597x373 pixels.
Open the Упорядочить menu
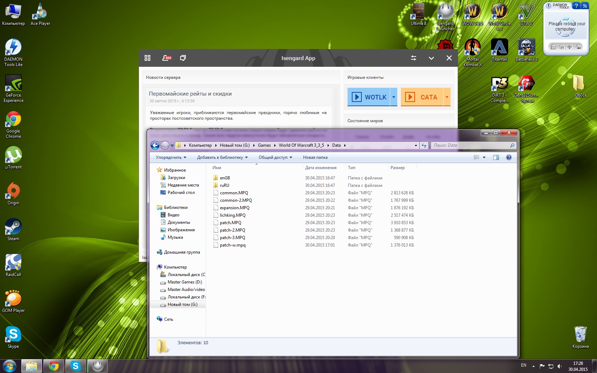click(171, 157)
